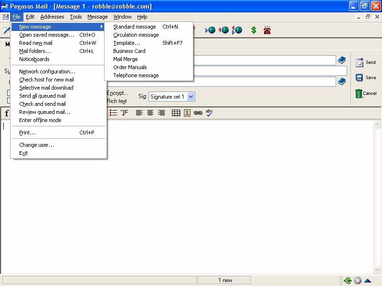Insert a picture using the image icon
382x286 pixels.
(187, 113)
